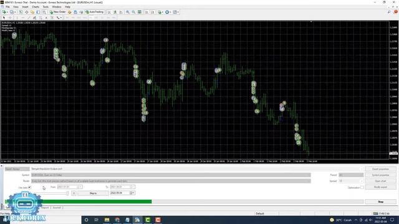
Task: Open the Indicators list dropdown
Action: [x=160, y=12]
